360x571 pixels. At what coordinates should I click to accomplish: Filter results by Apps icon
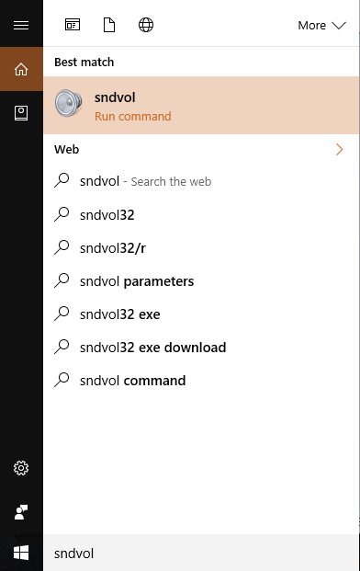coord(73,25)
